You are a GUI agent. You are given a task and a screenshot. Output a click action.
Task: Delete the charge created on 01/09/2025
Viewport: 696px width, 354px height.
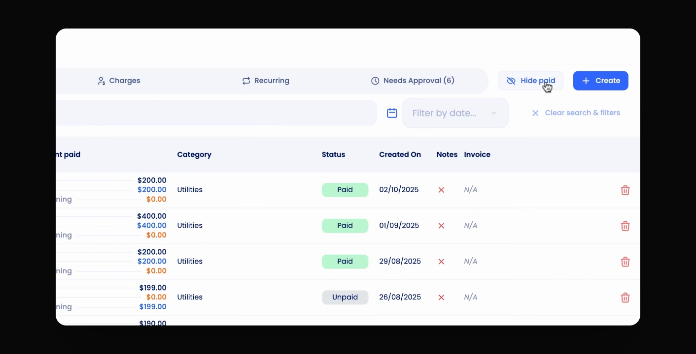pos(625,226)
